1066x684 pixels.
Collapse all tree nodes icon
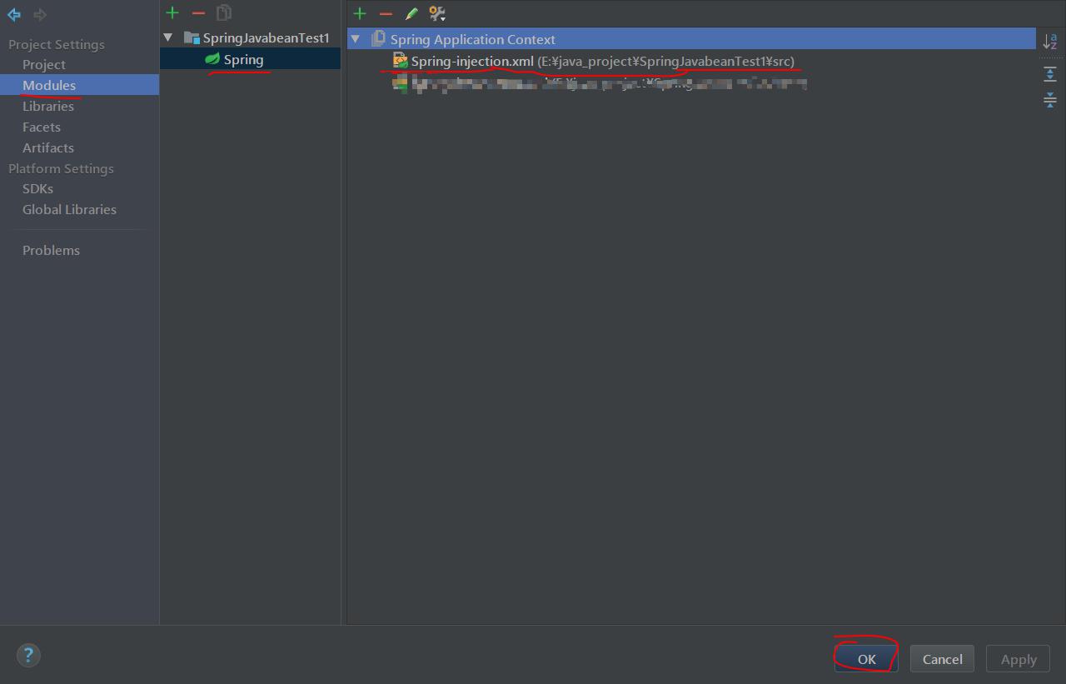pos(1050,100)
